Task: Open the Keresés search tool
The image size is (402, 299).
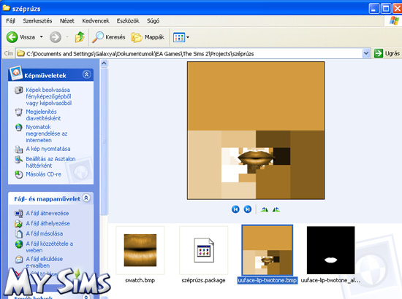Action: [109, 37]
